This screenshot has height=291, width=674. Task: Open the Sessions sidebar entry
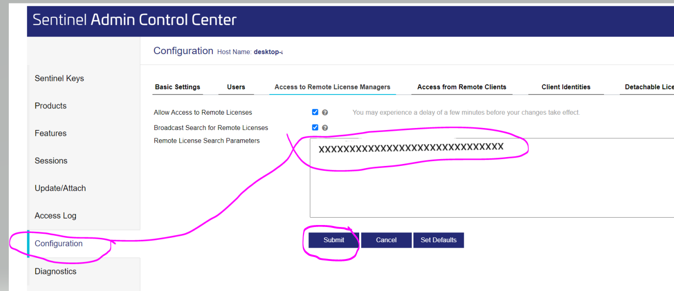(x=51, y=161)
